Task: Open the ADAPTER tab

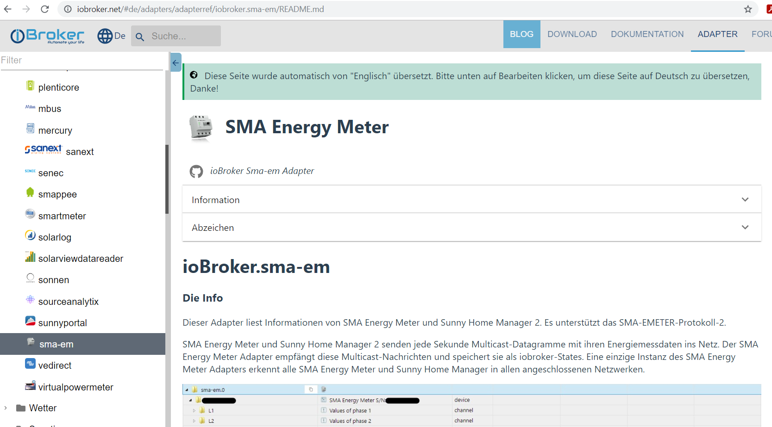Action: coord(717,34)
